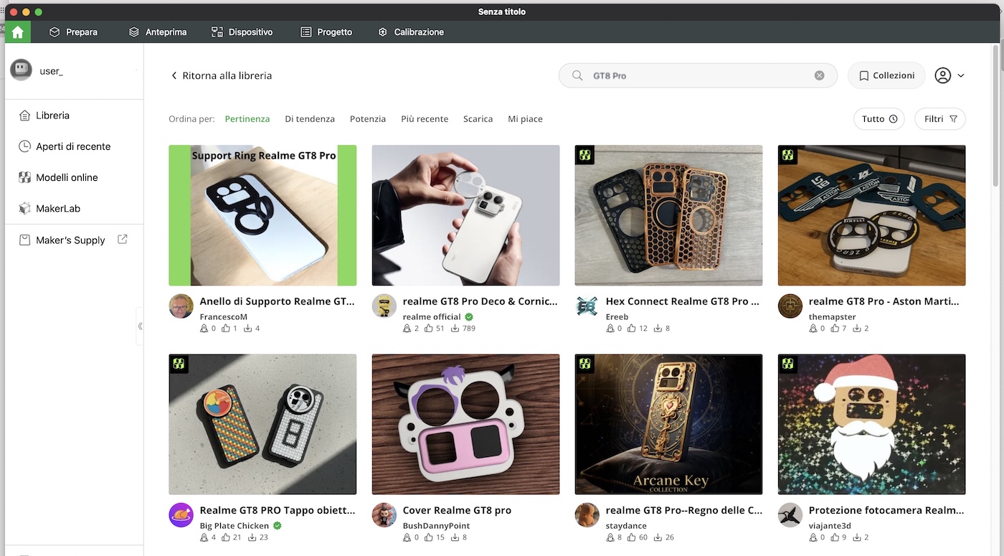Open the user_ profile avatar
The image size is (1004, 556).
click(21, 70)
